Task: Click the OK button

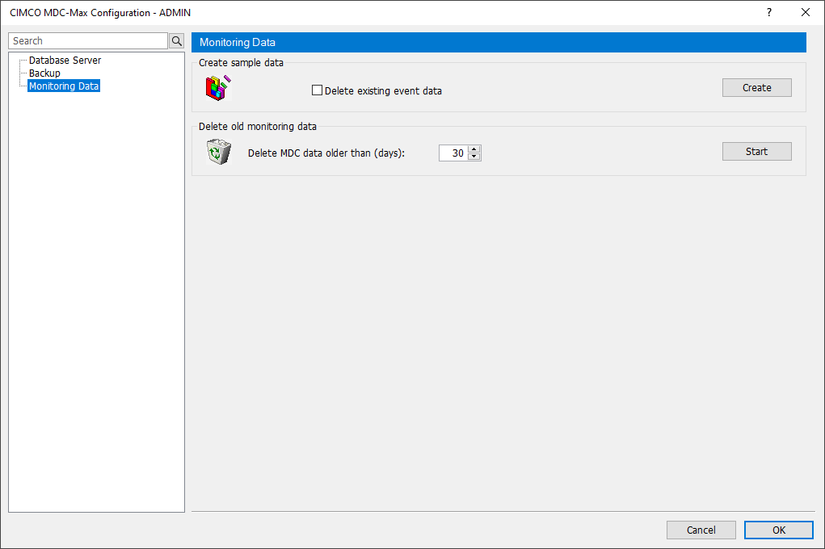Action: pyautogui.click(x=779, y=530)
